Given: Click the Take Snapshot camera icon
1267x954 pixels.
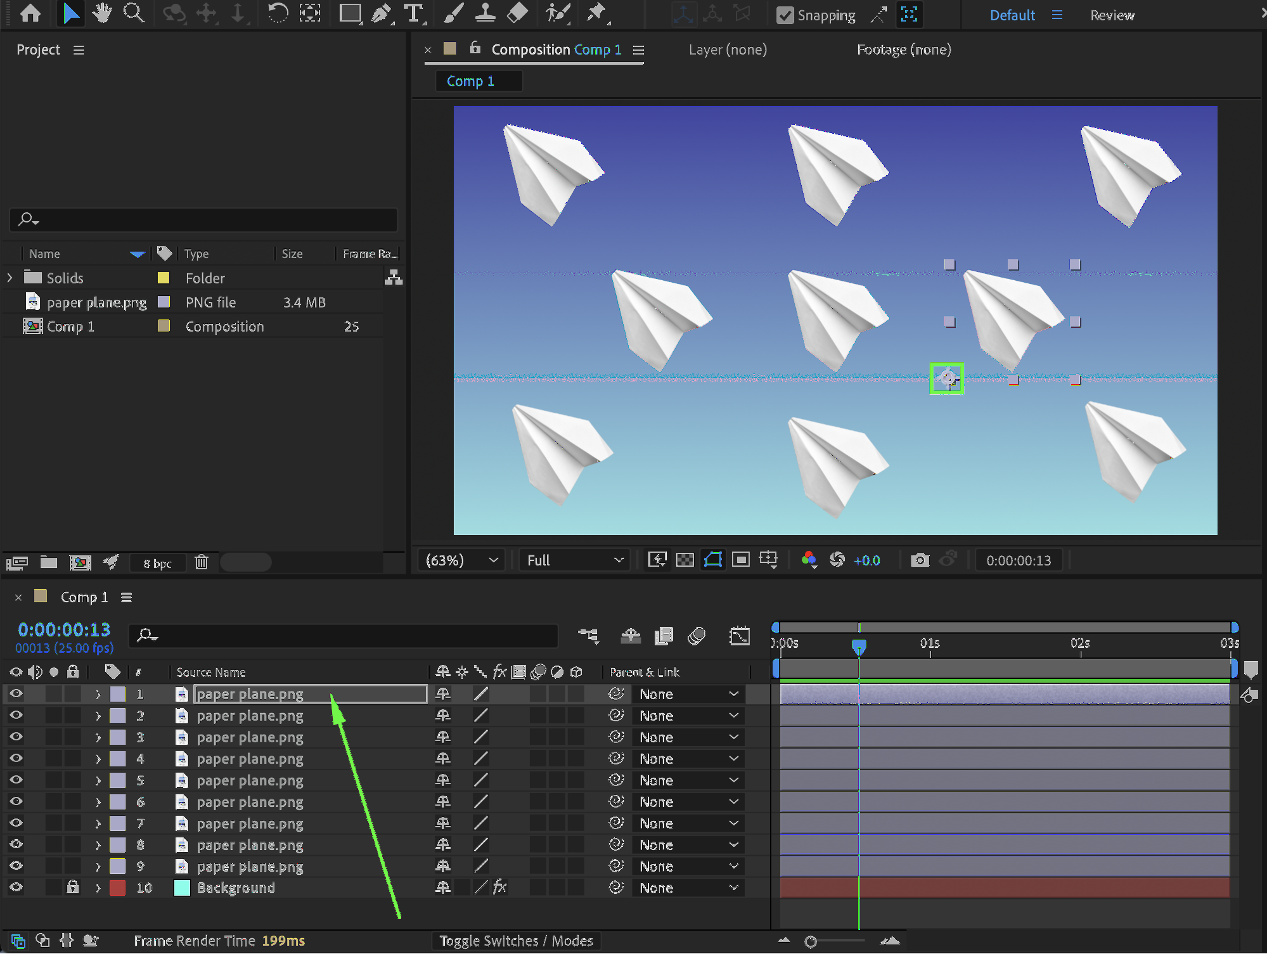Looking at the screenshot, I should (x=920, y=560).
